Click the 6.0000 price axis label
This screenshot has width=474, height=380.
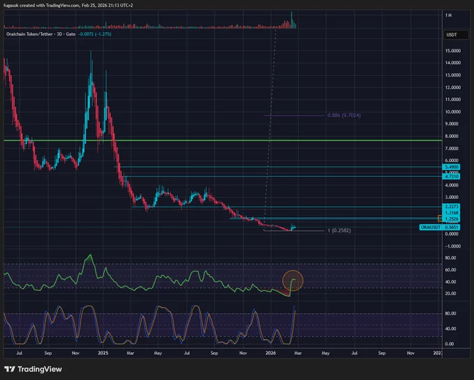[x=453, y=161]
